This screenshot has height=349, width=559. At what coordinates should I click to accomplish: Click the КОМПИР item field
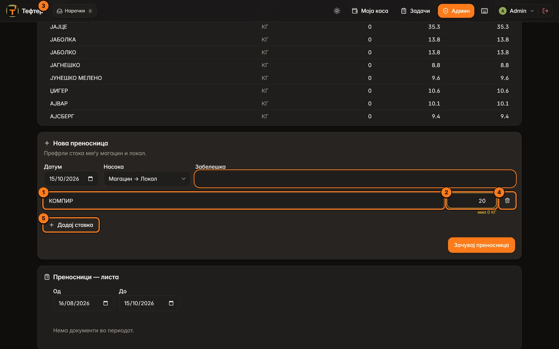243,201
